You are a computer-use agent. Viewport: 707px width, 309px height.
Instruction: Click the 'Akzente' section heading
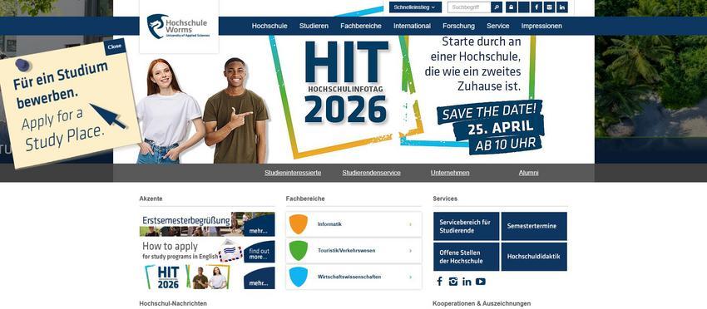click(151, 199)
